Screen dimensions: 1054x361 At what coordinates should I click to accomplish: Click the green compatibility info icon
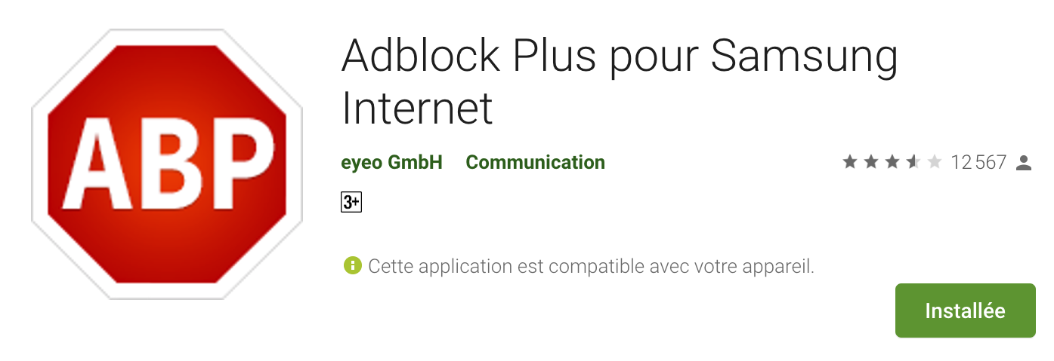(x=352, y=265)
